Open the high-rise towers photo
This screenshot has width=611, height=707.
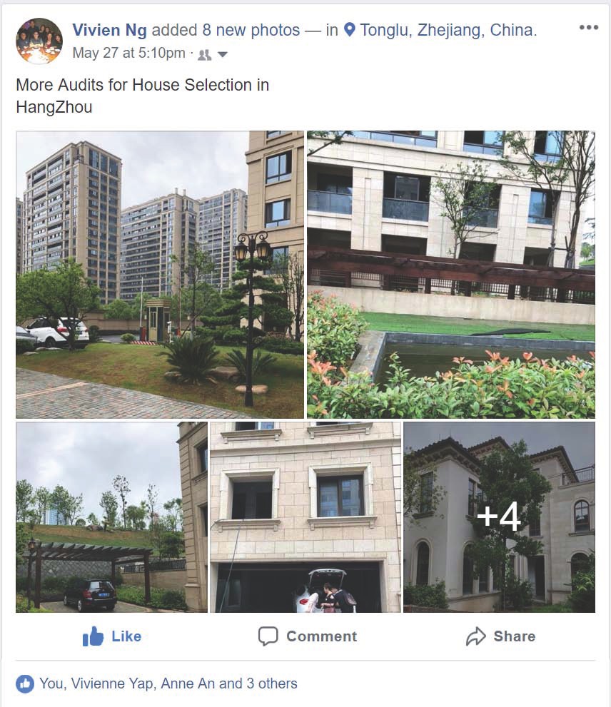(x=160, y=275)
